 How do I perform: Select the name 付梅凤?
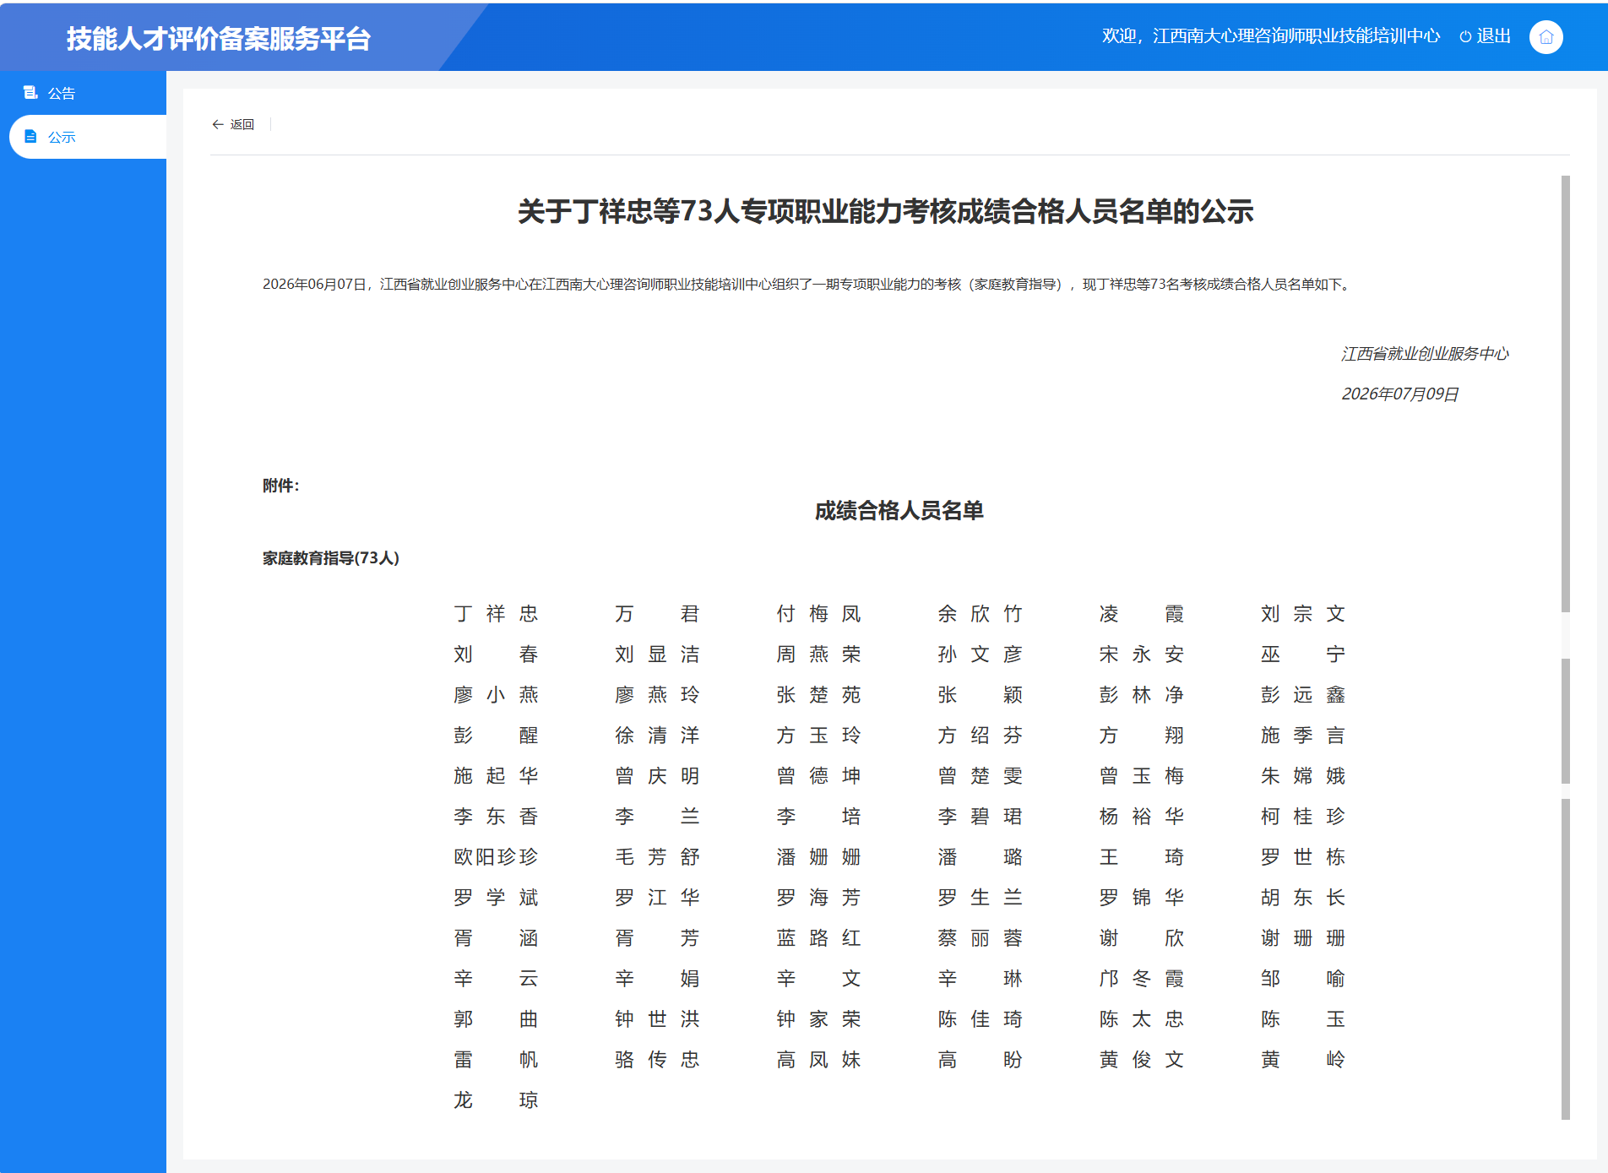point(818,614)
